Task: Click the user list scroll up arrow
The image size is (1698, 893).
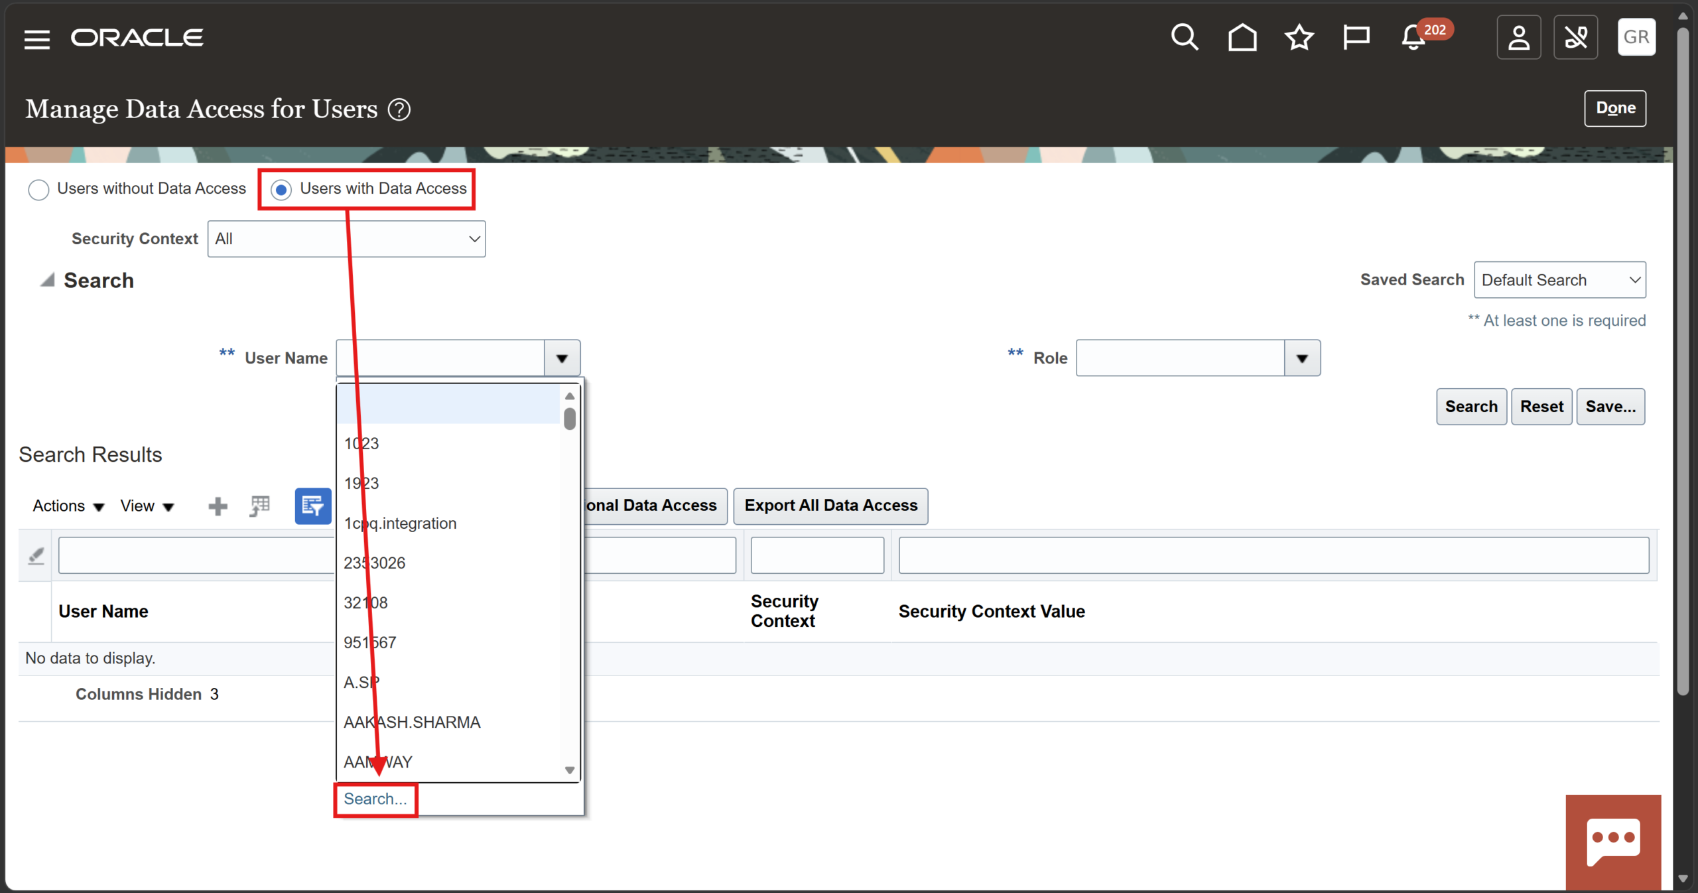Action: [569, 396]
